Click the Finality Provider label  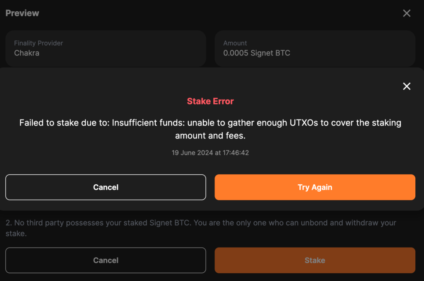(x=39, y=43)
